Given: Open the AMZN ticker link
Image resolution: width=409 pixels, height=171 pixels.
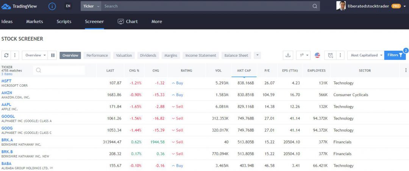Looking at the screenshot, I should [7, 93].
